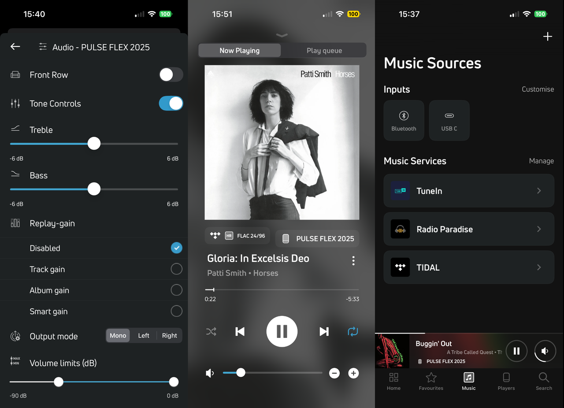Open the Favourites tab
The width and height of the screenshot is (564, 408).
(431, 381)
